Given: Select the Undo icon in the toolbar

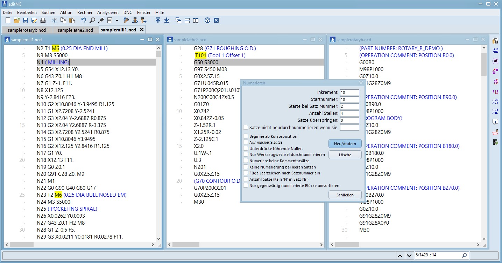Looking at the screenshot, I should click(x=83, y=20).
